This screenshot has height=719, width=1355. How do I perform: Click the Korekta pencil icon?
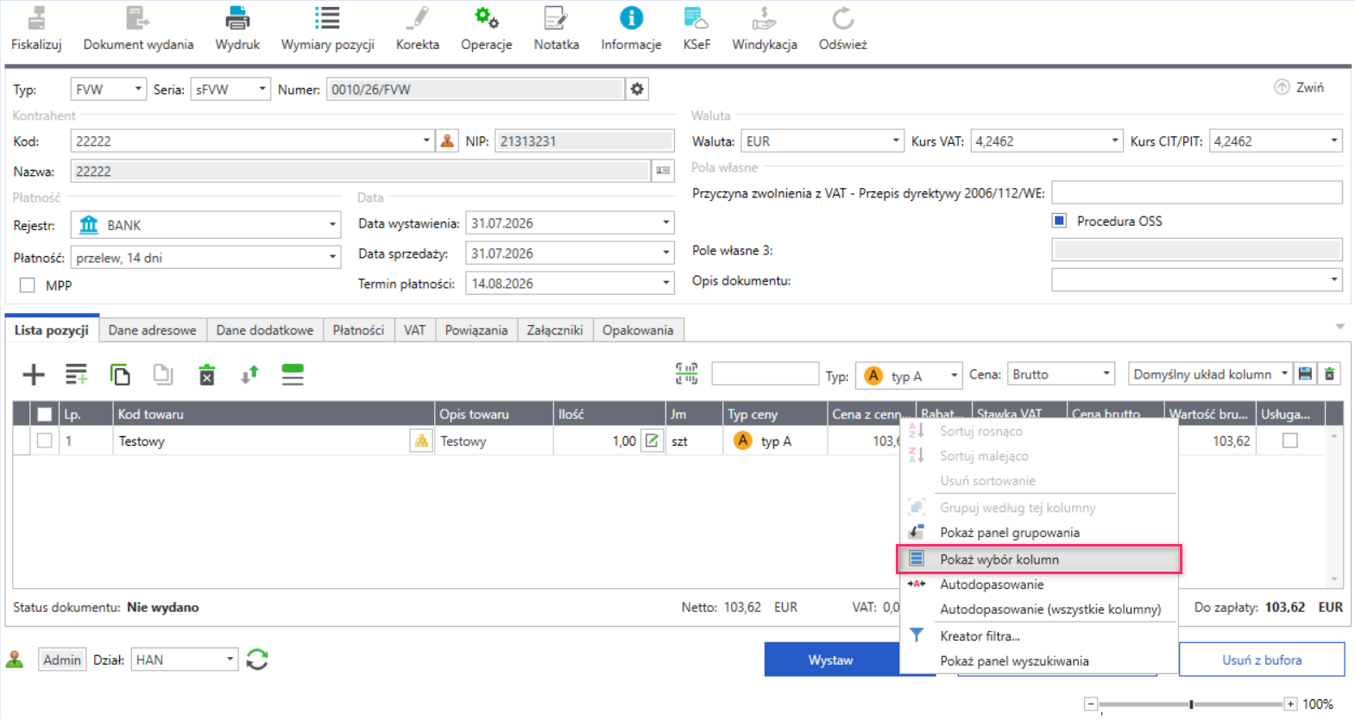418,17
